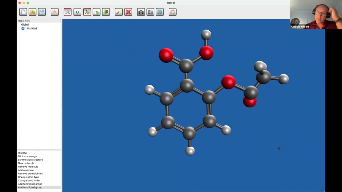Select 'Change bond order' history entry

29,181
